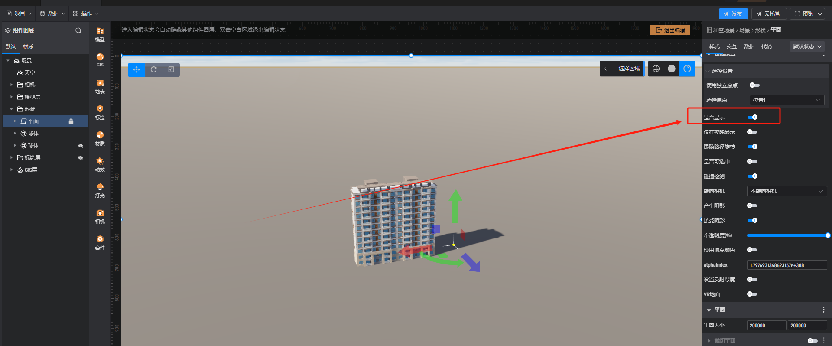Open the 数据 menu in top bar
The width and height of the screenshot is (832, 346).
tap(53, 13)
